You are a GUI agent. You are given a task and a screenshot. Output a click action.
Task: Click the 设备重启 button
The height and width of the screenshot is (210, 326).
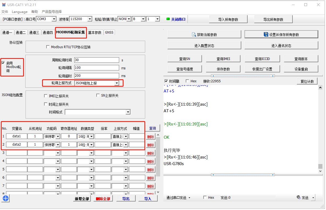[301, 69]
